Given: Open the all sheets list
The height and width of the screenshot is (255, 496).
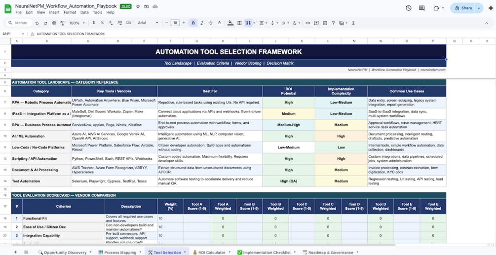Looking at the screenshot, I should (26, 252).
